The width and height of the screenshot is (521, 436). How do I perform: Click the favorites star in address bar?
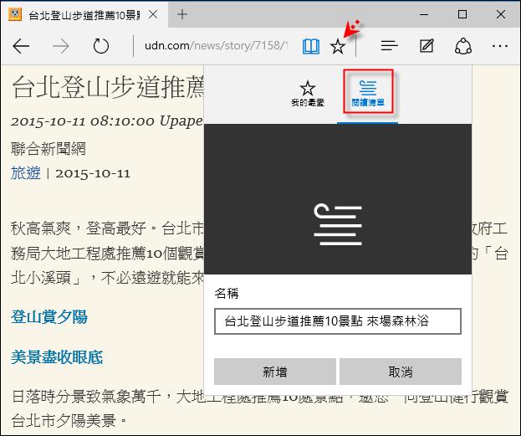(338, 46)
